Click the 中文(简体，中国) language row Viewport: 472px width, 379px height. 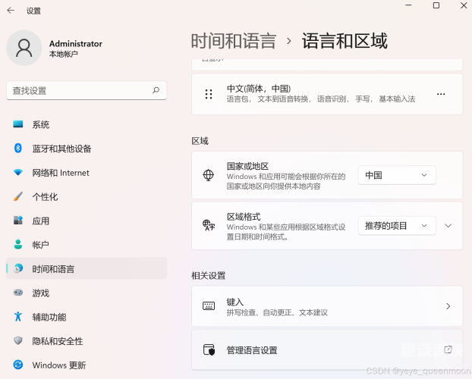(327, 94)
